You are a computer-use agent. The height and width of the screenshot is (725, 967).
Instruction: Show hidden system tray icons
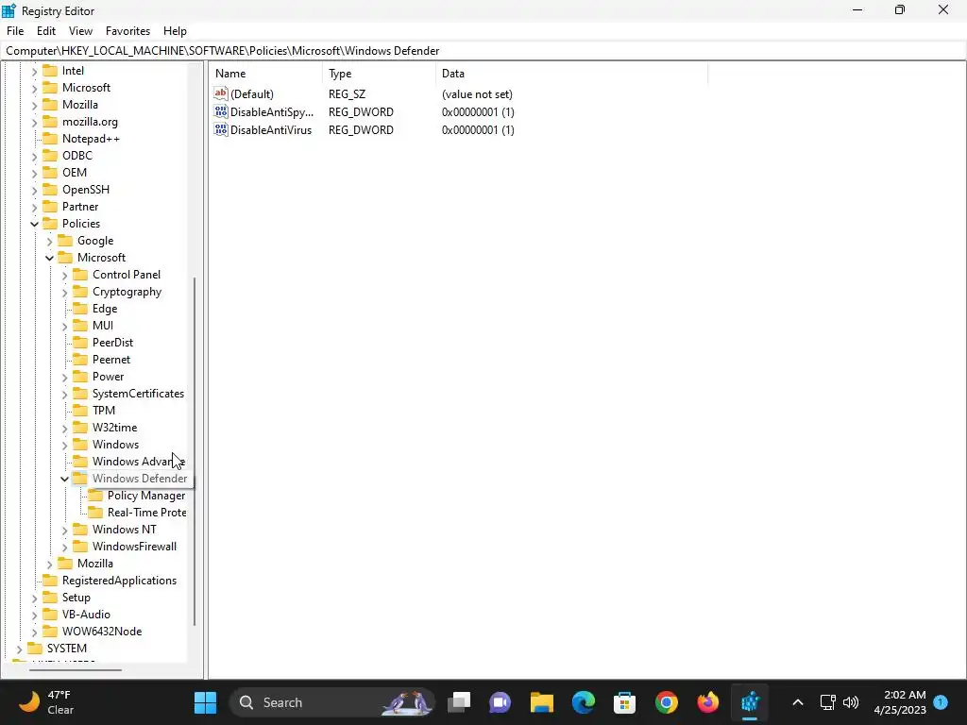(797, 702)
